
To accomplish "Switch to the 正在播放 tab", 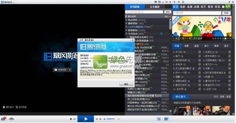I will (x=155, y=7).
